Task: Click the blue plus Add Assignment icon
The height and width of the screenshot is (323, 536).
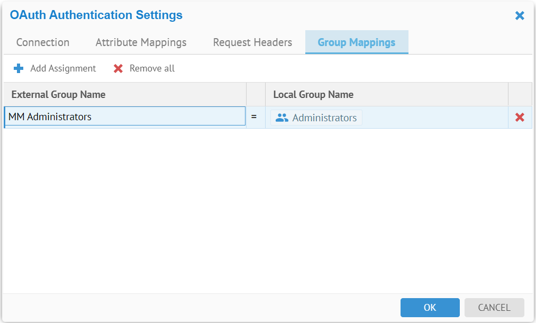Action: point(19,68)
